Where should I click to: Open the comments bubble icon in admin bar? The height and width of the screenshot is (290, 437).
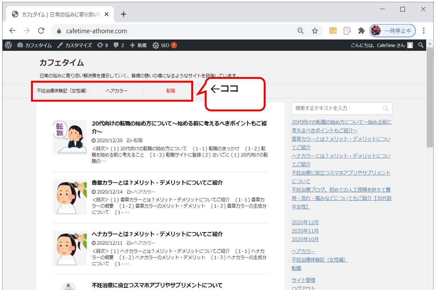[x=118, y=45]
